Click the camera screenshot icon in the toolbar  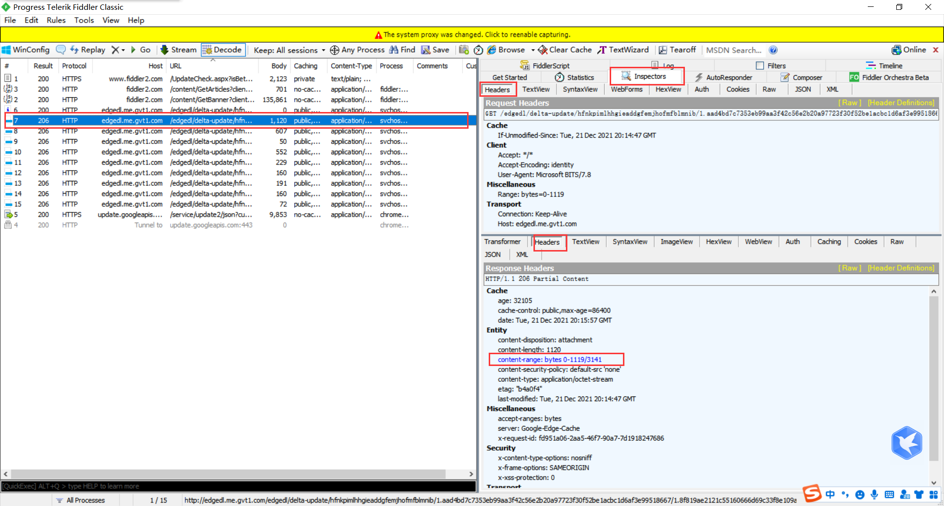coord(464,50)
